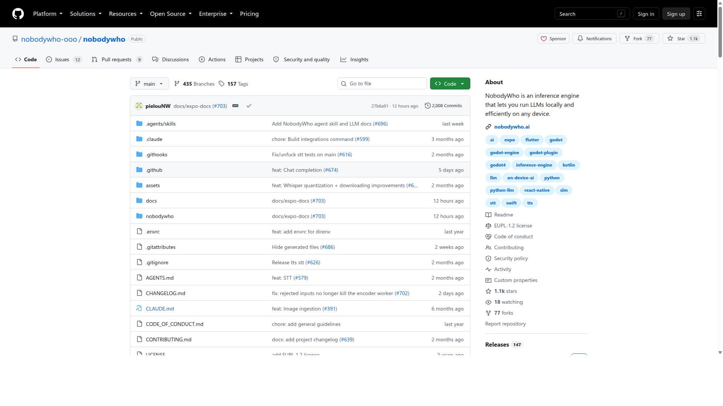Click the docs folder icon
This screenshot has width=723, height=406.
139,201
